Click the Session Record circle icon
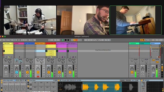Viewport: 164px width, 92px height. pos(81,40)
